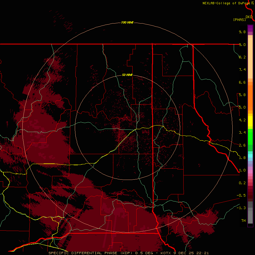Screen dimensions: 255x255
Task: Click the 7.4 value on the color scale
Action: [242, 70]
